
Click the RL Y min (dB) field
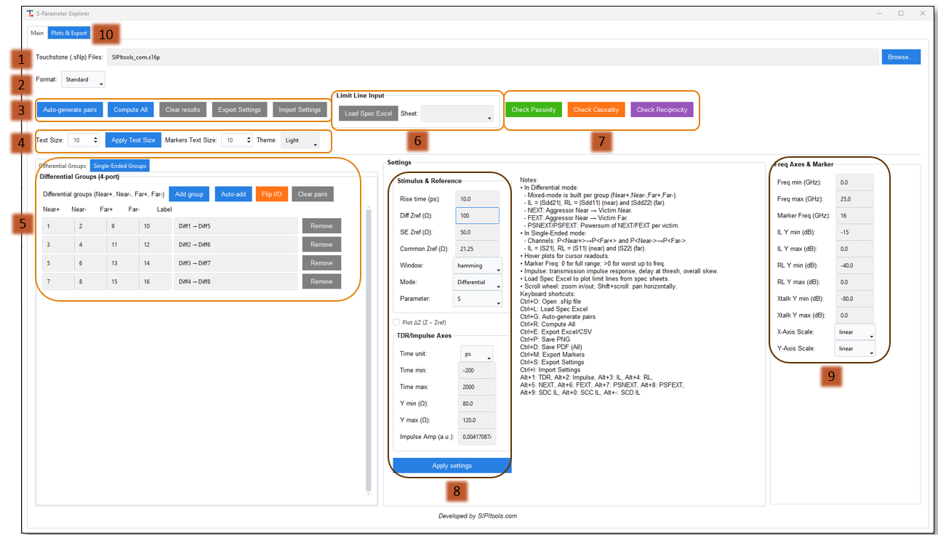(x=854, y=265)
